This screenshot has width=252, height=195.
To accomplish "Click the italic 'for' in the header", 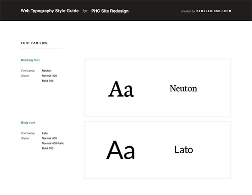I will pyautogui.click(x=85, y=11).
